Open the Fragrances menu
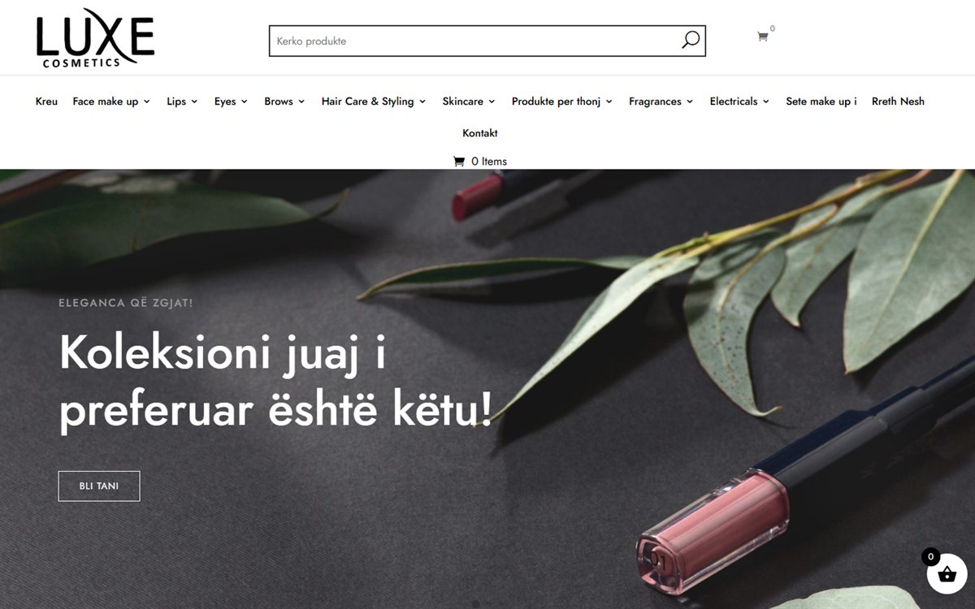The width and height of the screenshot is (975, 609). [655, 101]
